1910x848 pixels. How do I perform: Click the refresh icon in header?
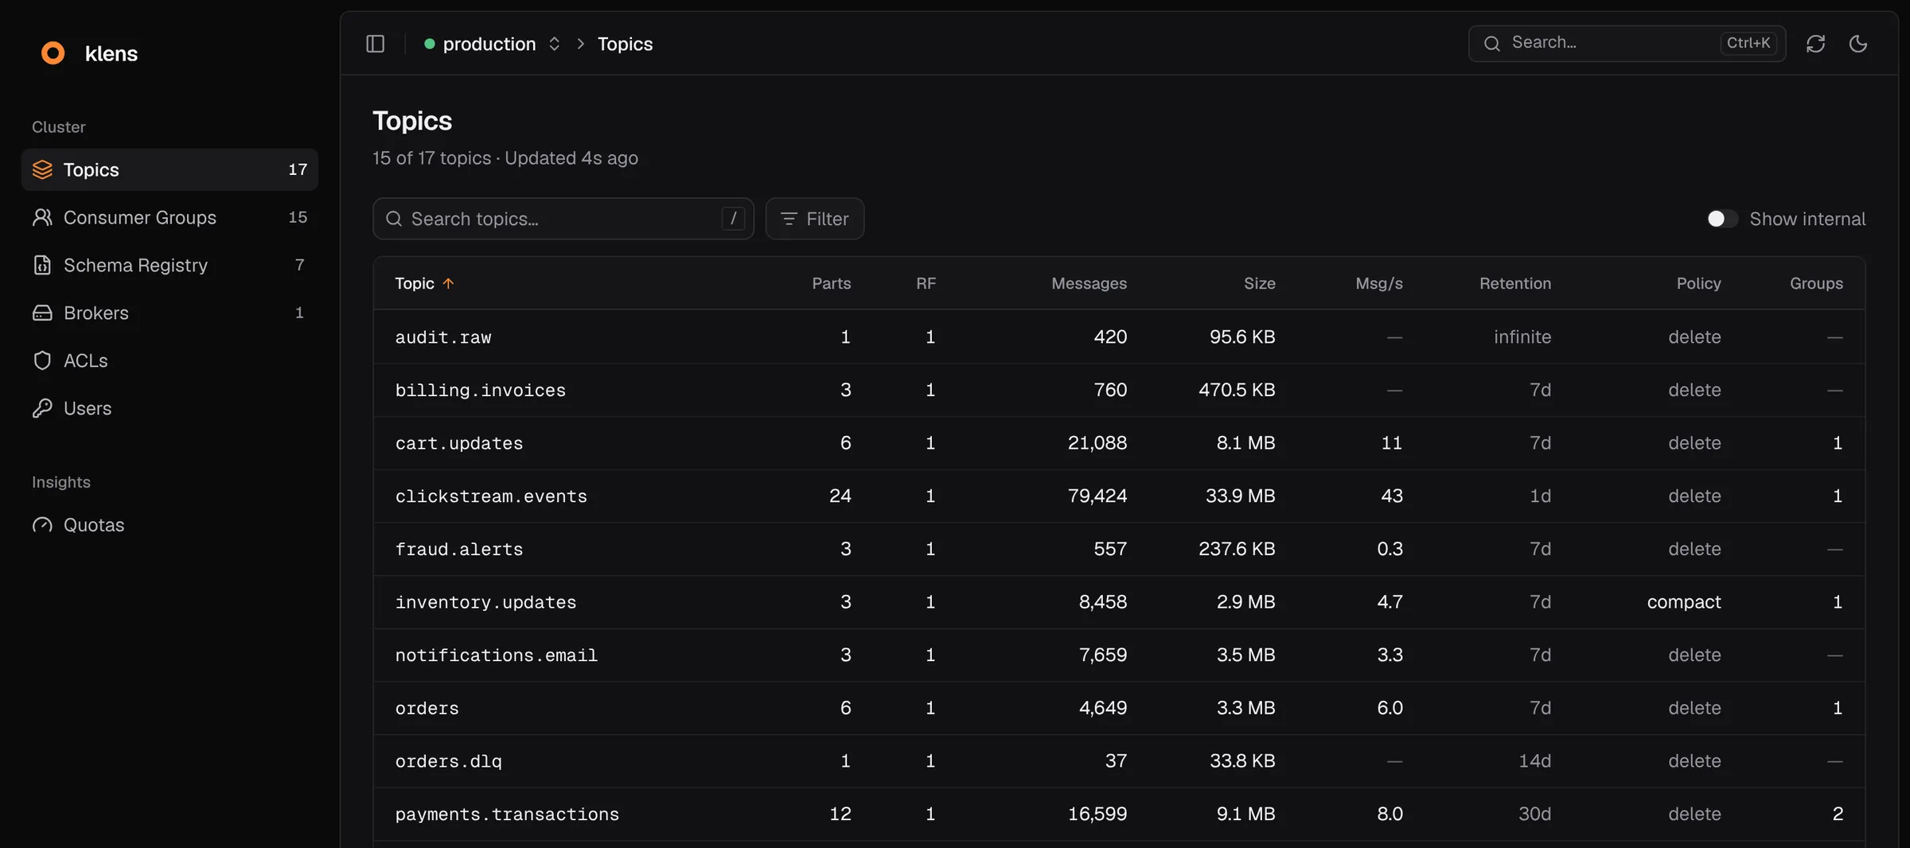1815,44
